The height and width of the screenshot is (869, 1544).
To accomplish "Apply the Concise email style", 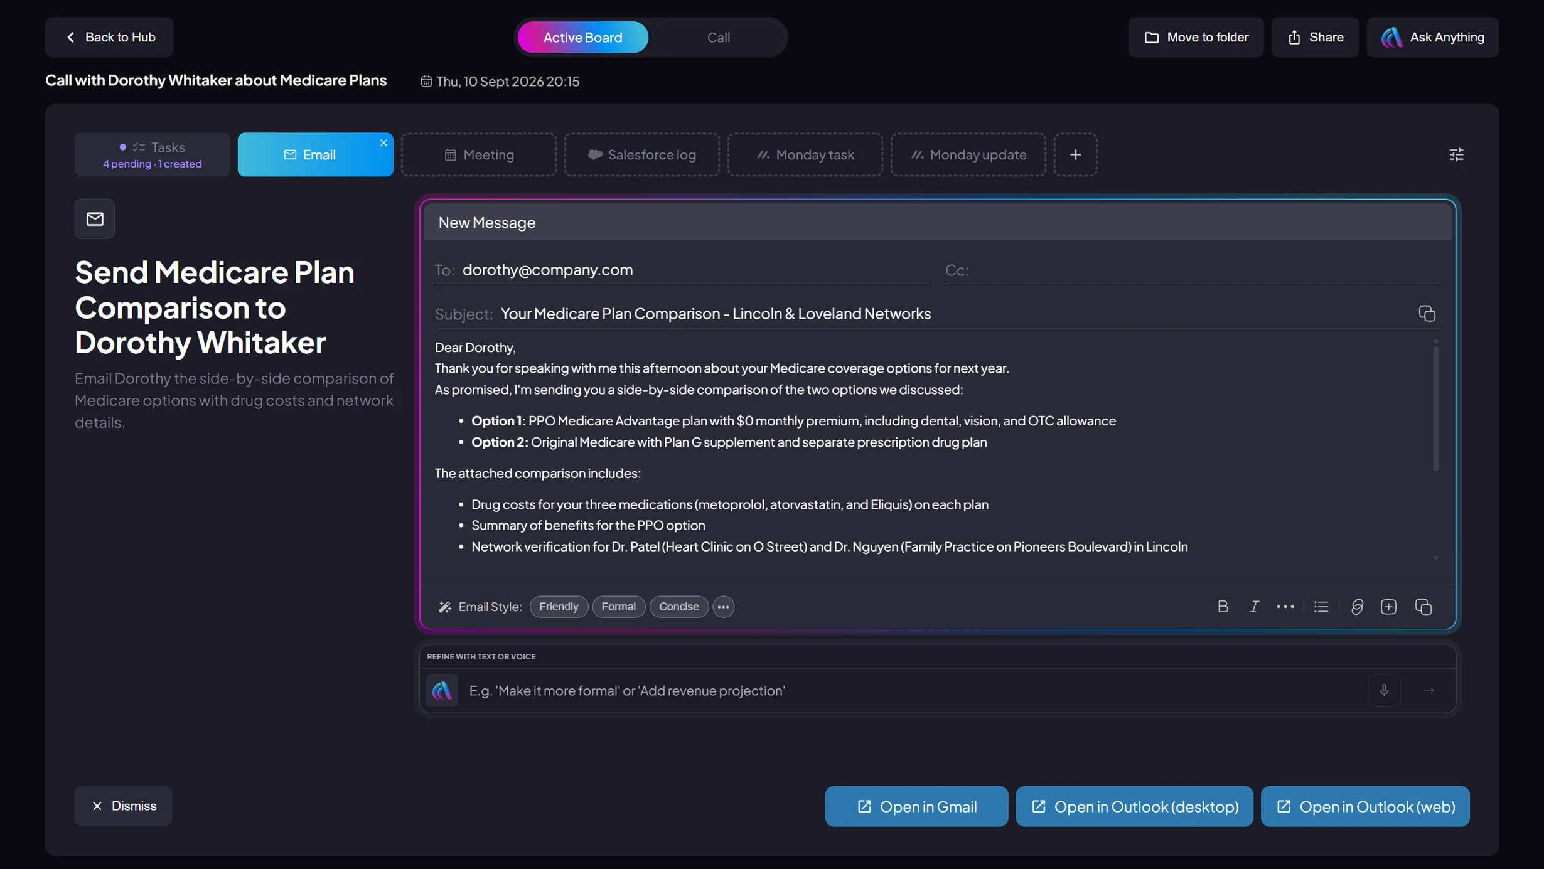I will coord(678,607).
